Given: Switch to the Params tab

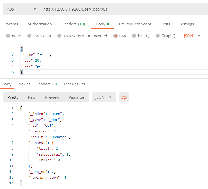Looking at the screenshot, I should click(x=11, y=24).
